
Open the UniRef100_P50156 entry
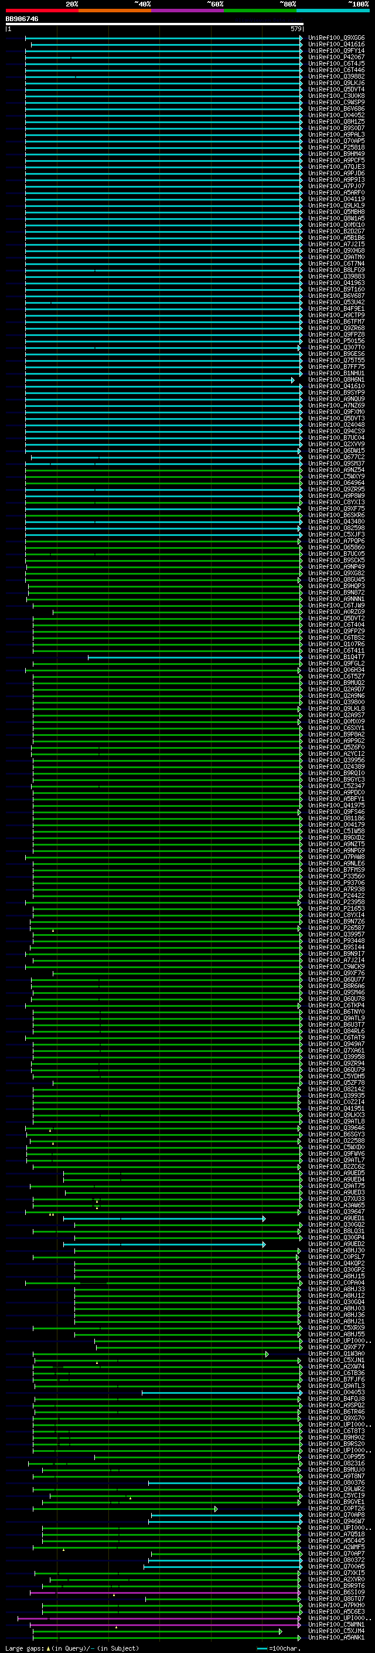pyautogui.click(x=336, y=341)
